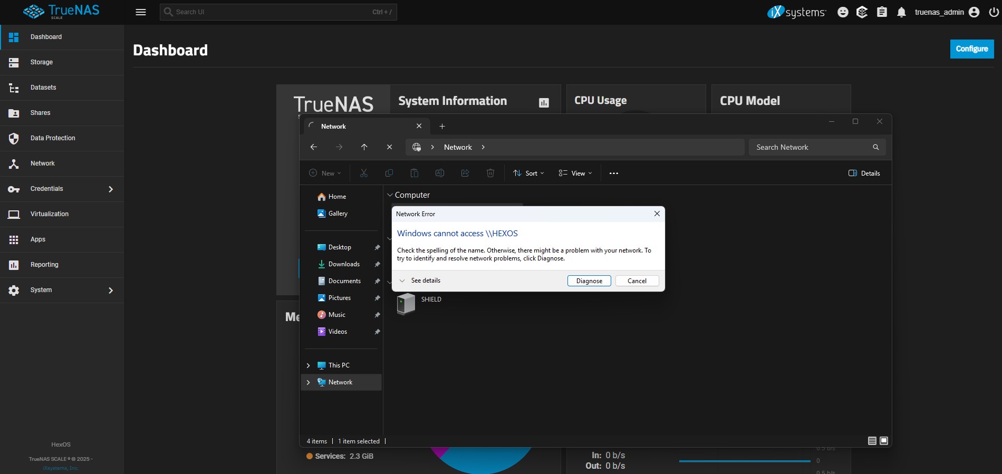Click the power icon in top bar

click(x=994, y=12)
